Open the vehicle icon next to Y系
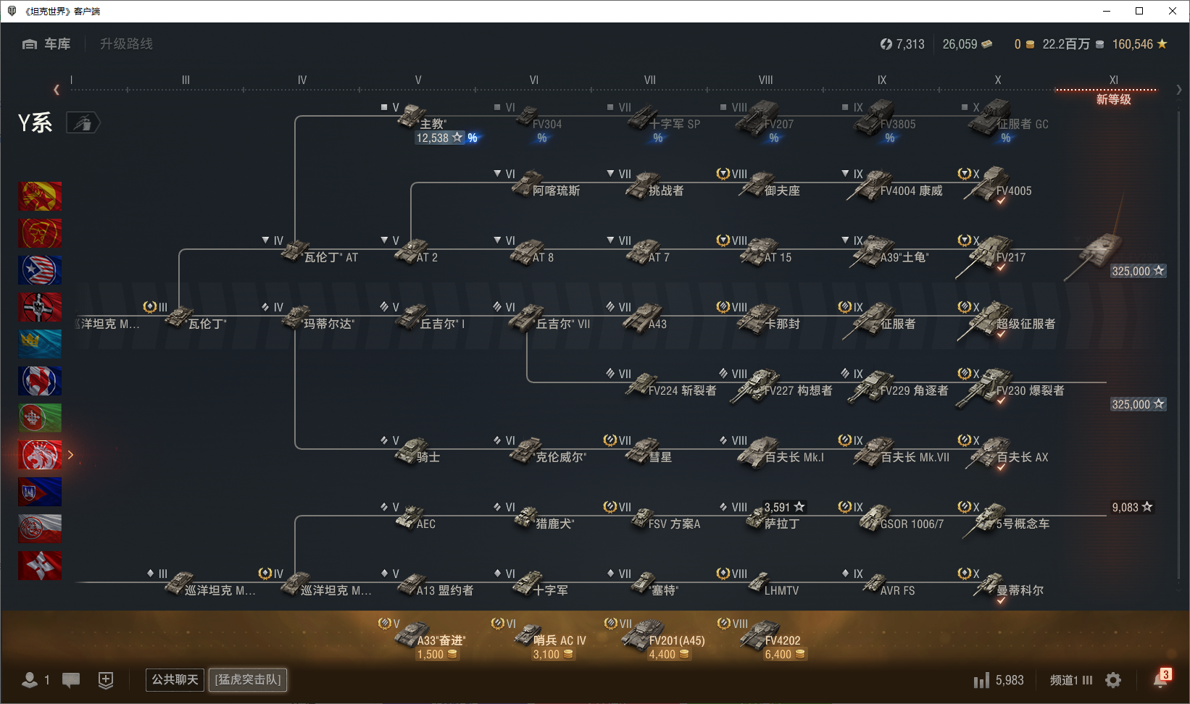The width and height of the screenshot is (1190, 704). 83,123
